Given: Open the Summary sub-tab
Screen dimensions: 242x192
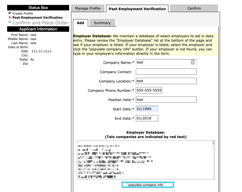Looking at the screenshot, I should pos(102,23).
